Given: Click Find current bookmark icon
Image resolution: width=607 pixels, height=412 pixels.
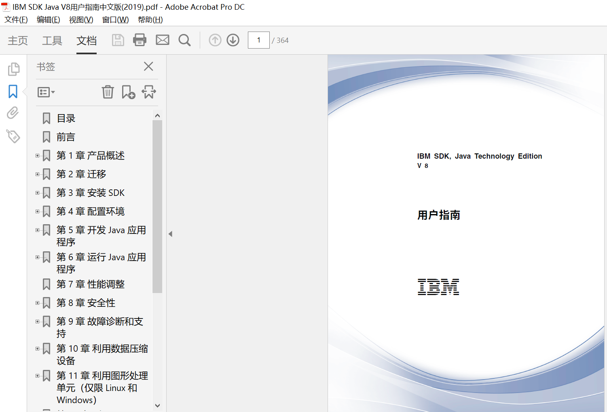Looking at the screenshot, I should (149, 92).
